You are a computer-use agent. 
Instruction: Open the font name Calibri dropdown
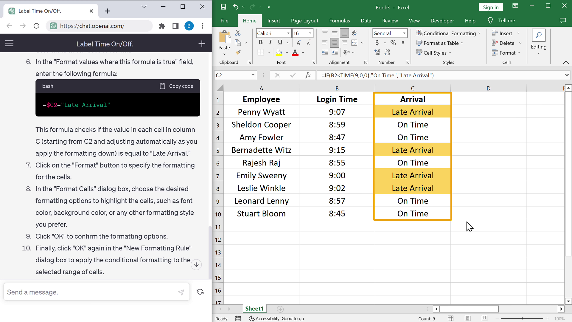click(x=288, y=33)
